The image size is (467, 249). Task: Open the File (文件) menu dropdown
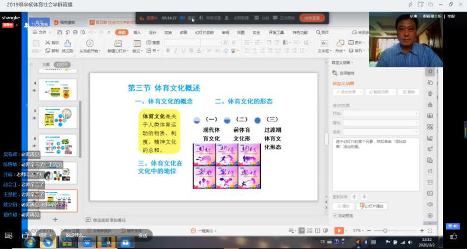click(42, 32)
